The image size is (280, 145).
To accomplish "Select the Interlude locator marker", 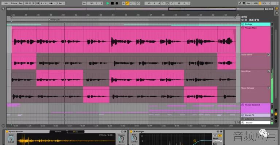I will click(54, 20).
